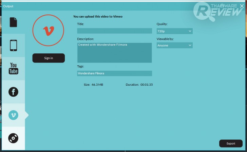This screenshot has height=152, width=247.
Task: Open the Quality 720p dropdown
Action: [174, 31]
